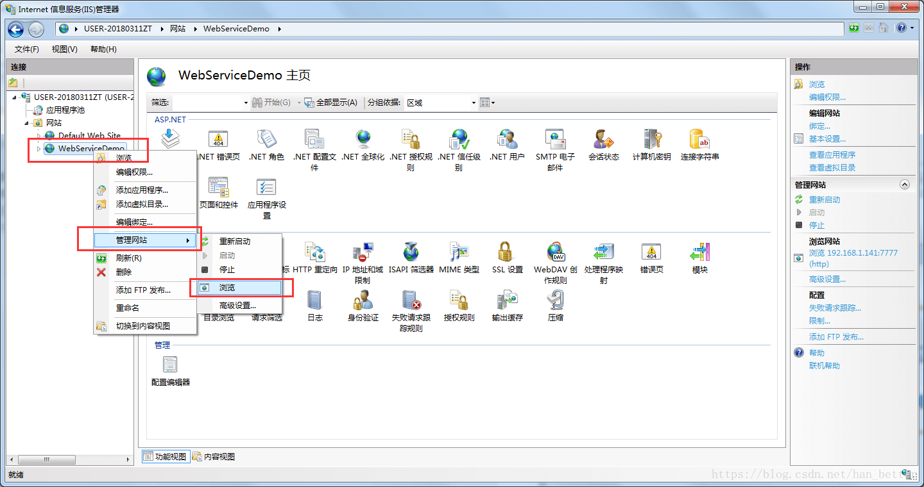Expand the WebServiceDemo tree node

tap(38, 149)
